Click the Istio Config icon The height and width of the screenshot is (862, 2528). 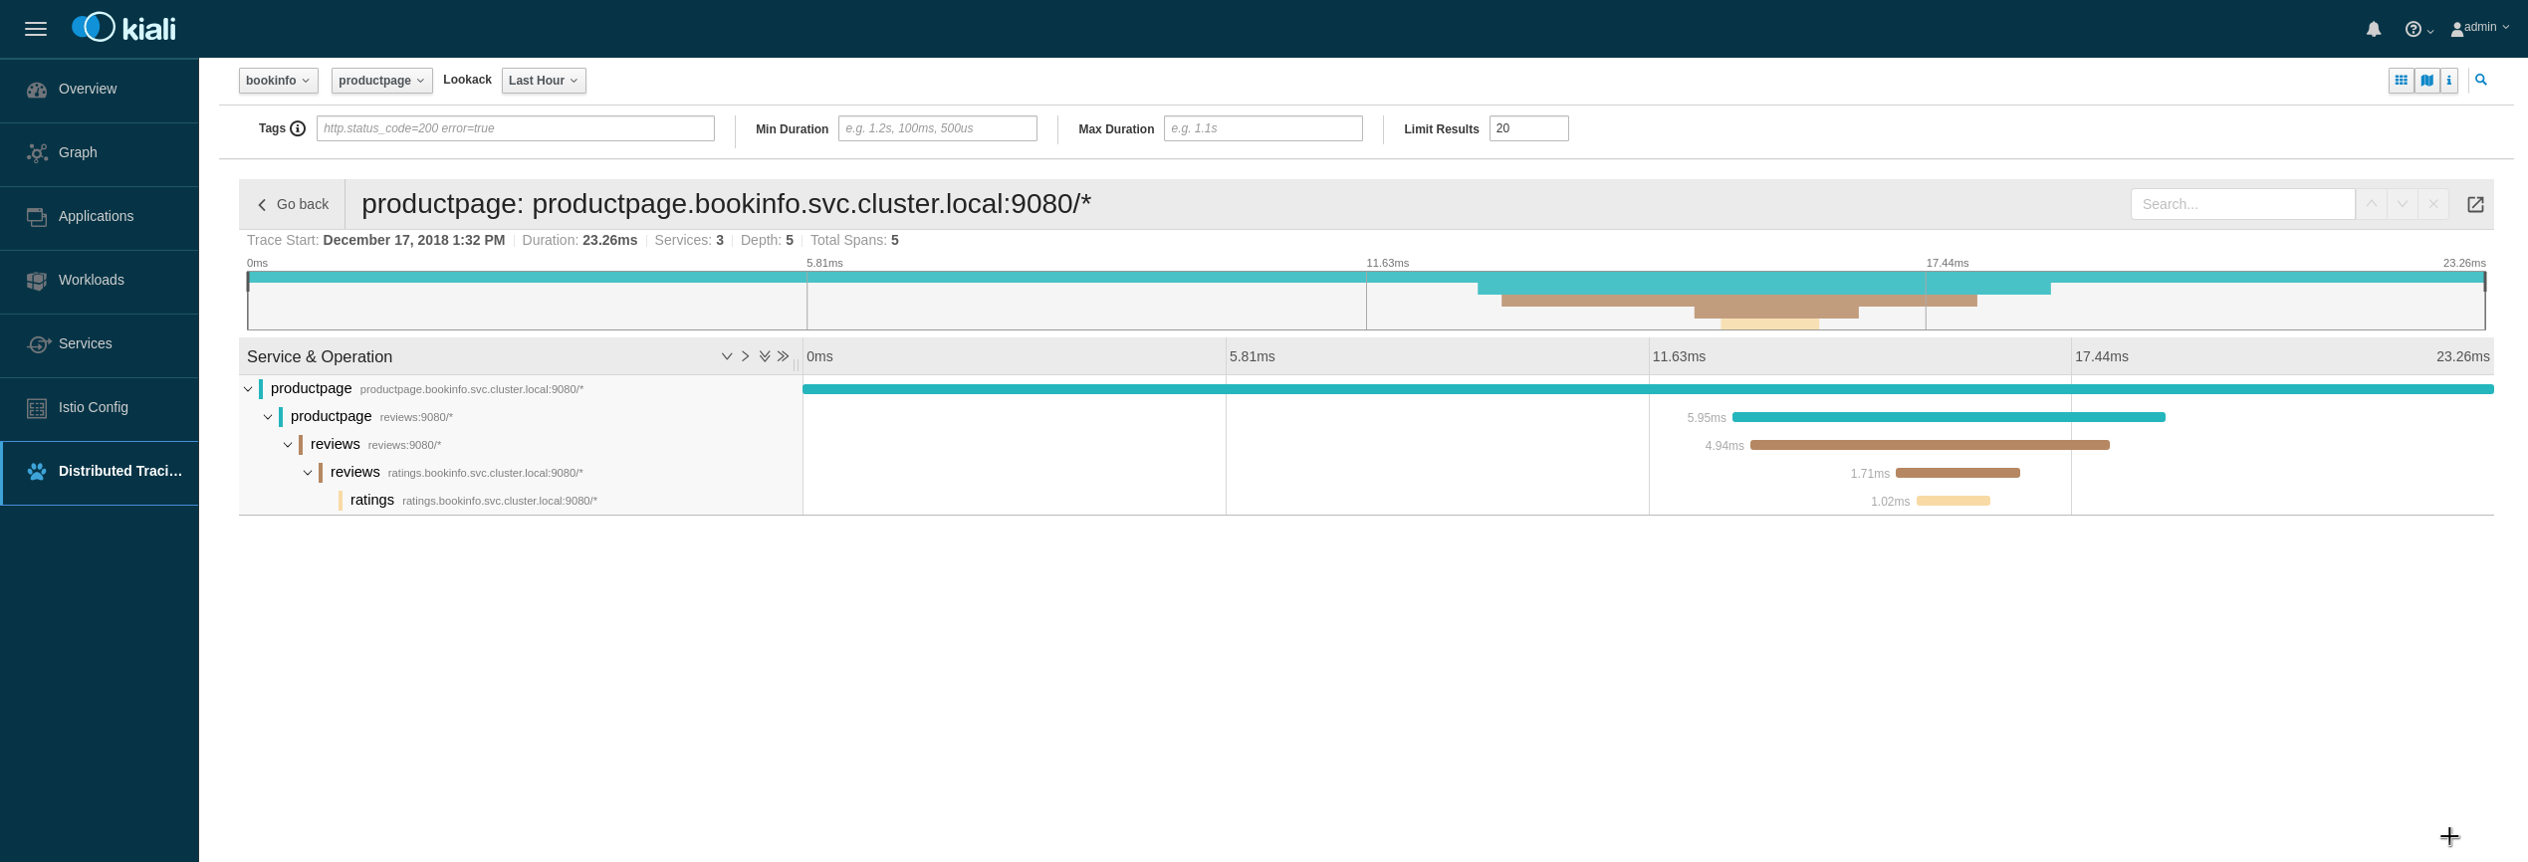(37, 408)
